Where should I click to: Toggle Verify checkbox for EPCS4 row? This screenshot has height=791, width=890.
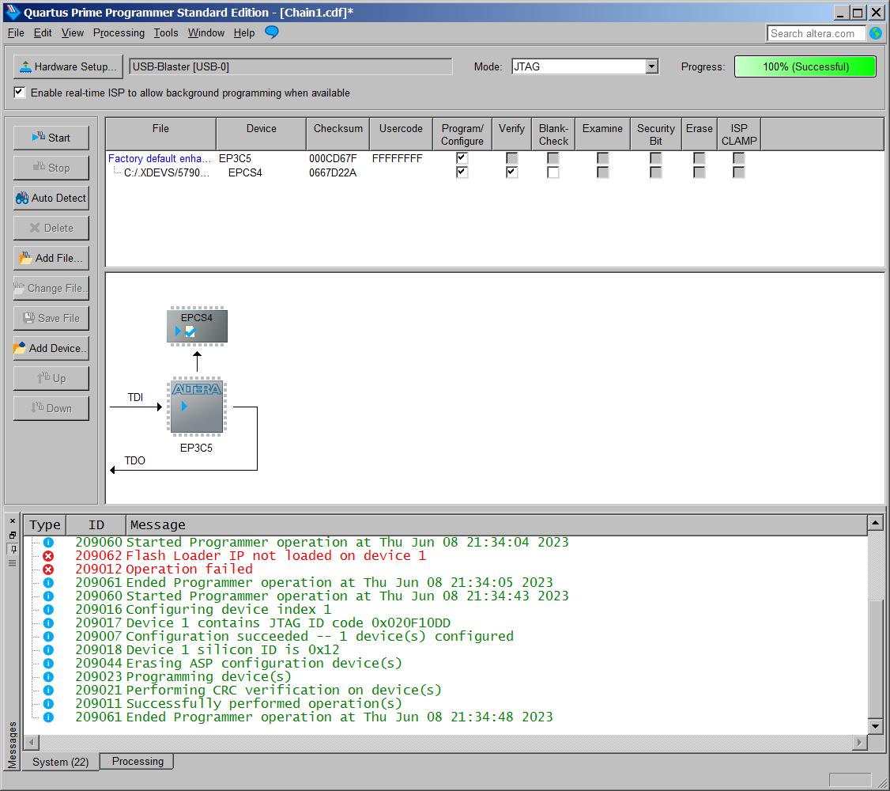pos(512,172)
